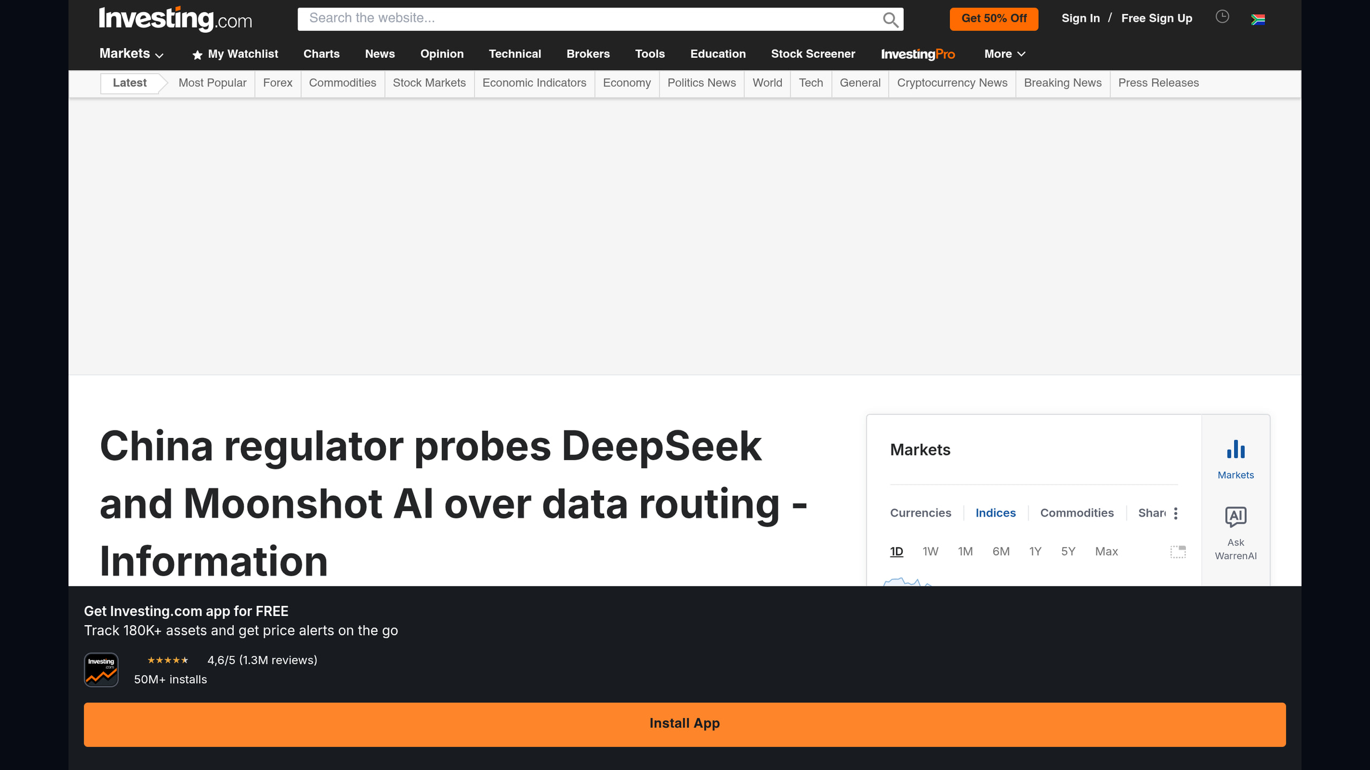Open the Economic Indicators tab

[x=534, y=83]
